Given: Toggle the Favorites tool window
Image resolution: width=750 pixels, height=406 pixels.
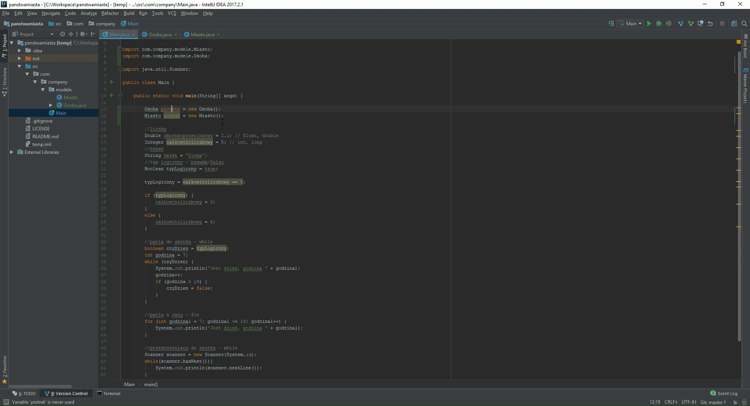Looking at the screenshot, I should click(5, 370).
